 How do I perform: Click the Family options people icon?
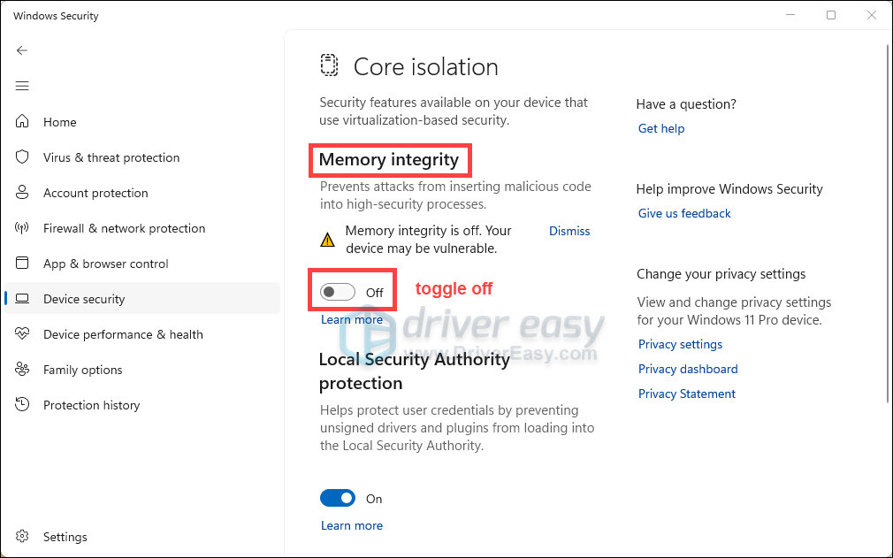22,369
